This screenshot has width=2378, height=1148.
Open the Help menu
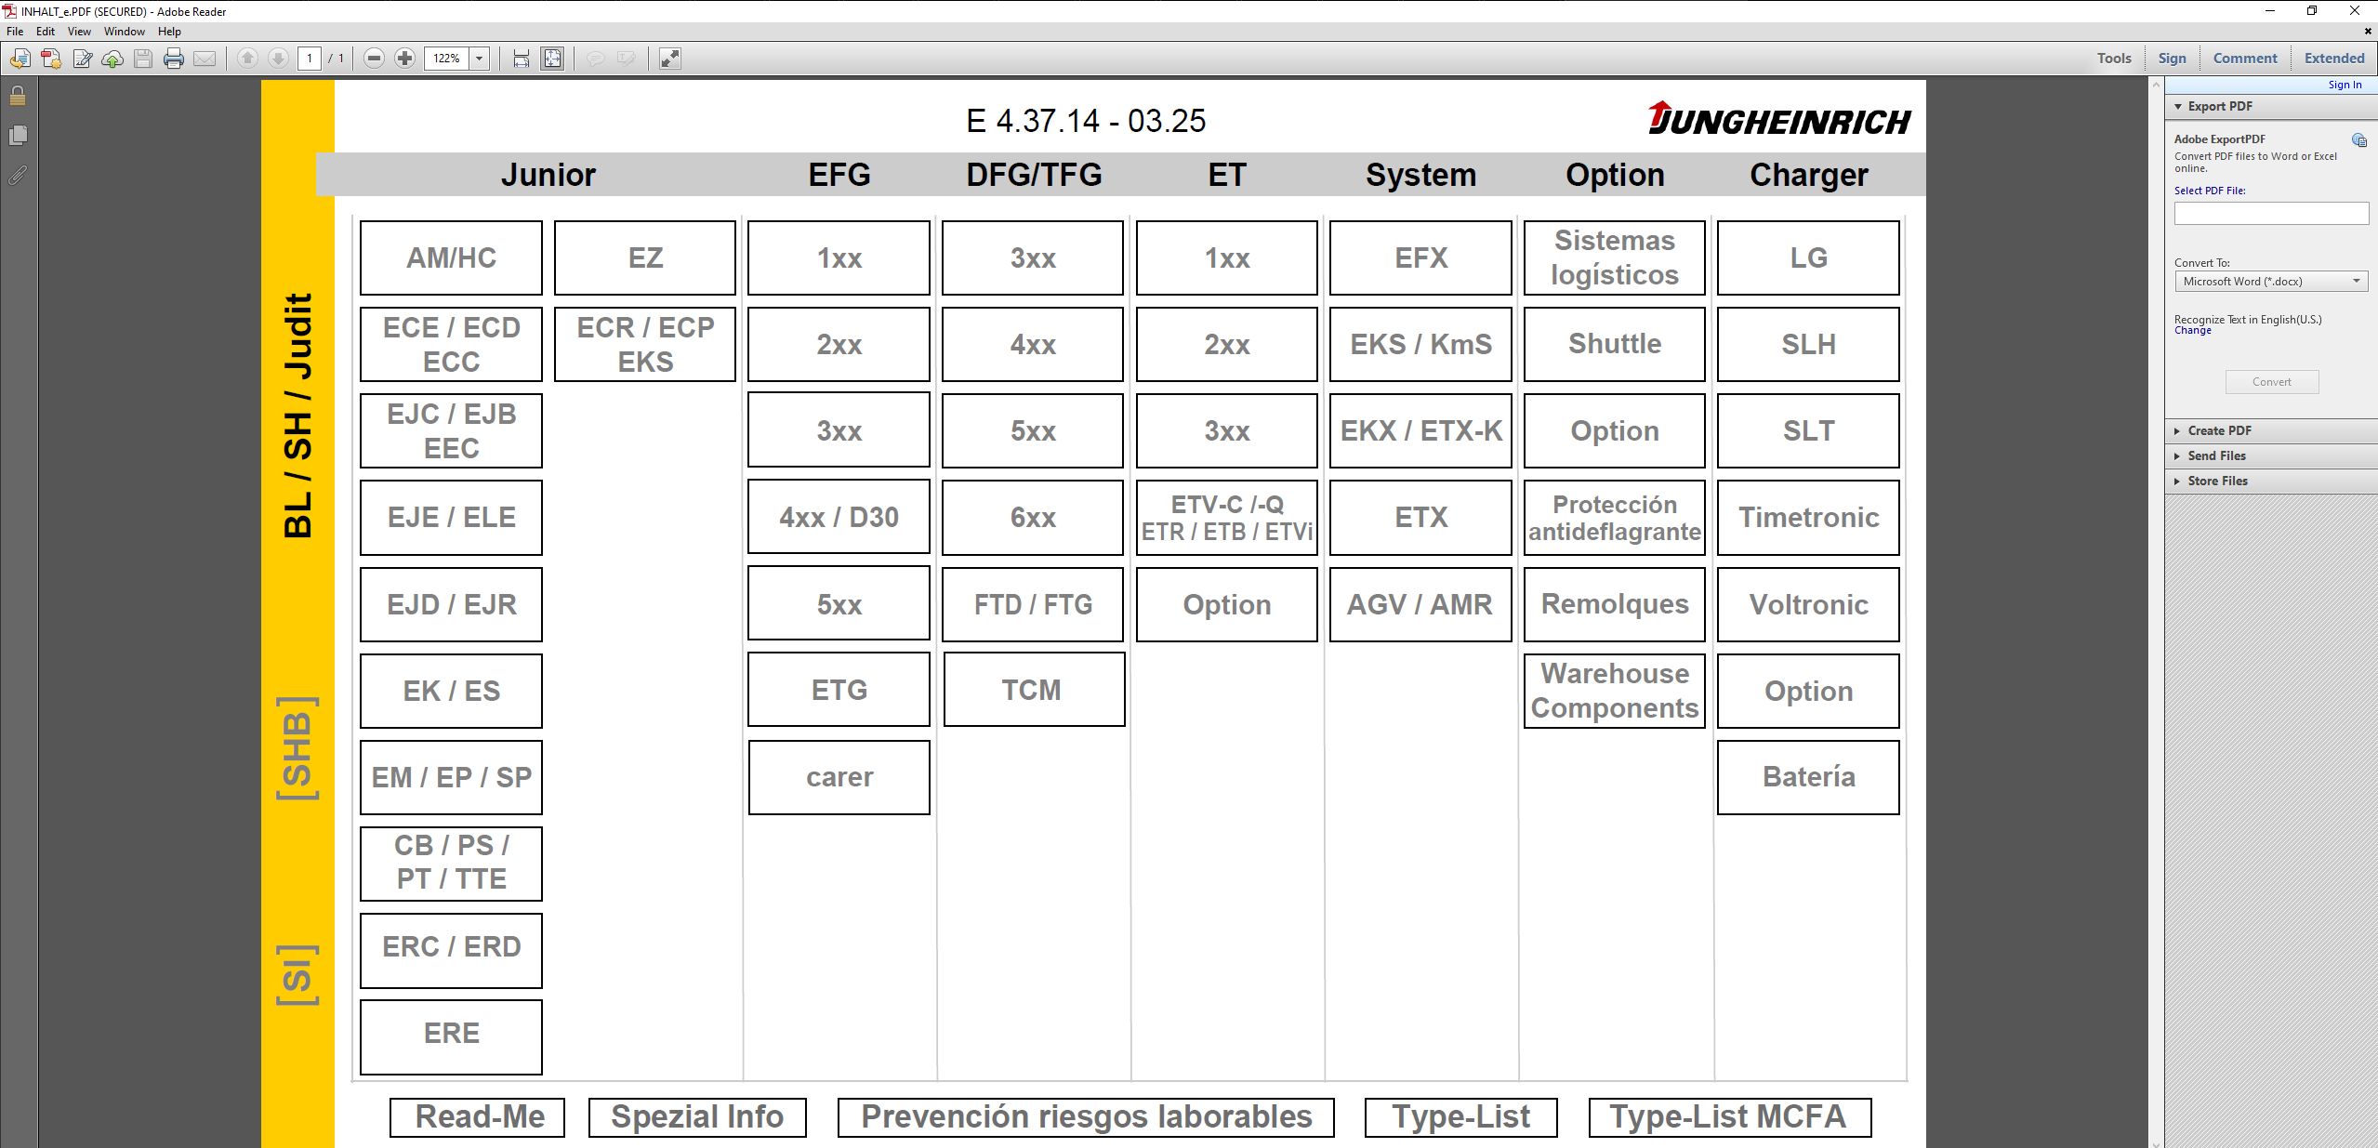pos(169,32)
